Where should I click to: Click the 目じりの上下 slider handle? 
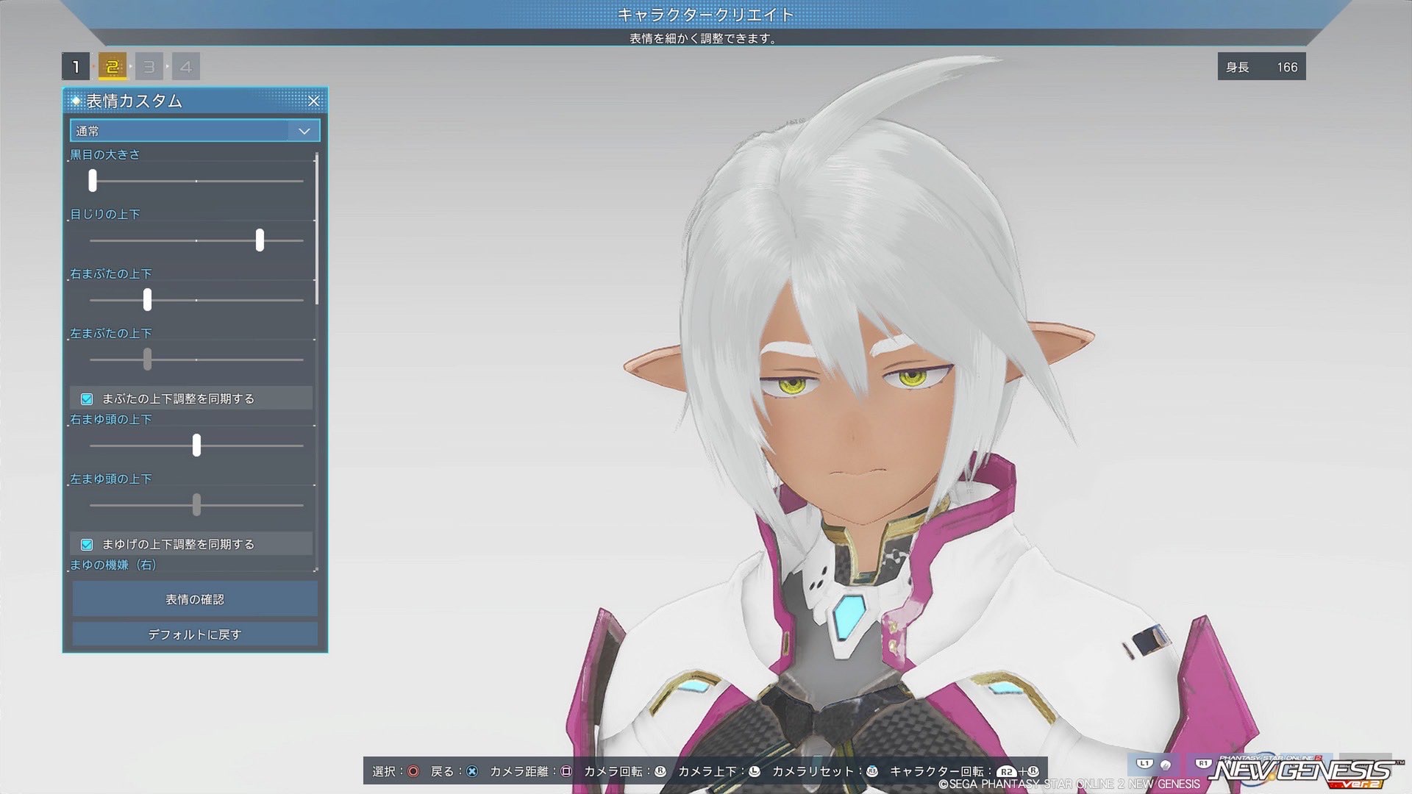click(x=260, y=240)
